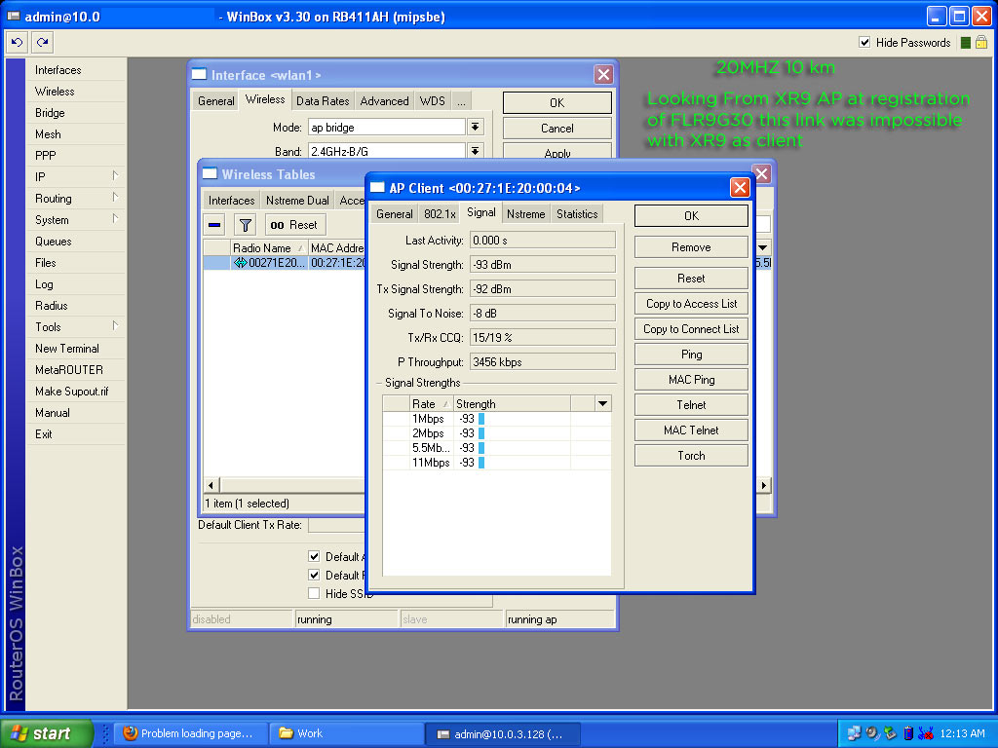This screenshot has height=748, width=998.
Task: Open the Work folder from taskbar
Action: coord(346,732)
